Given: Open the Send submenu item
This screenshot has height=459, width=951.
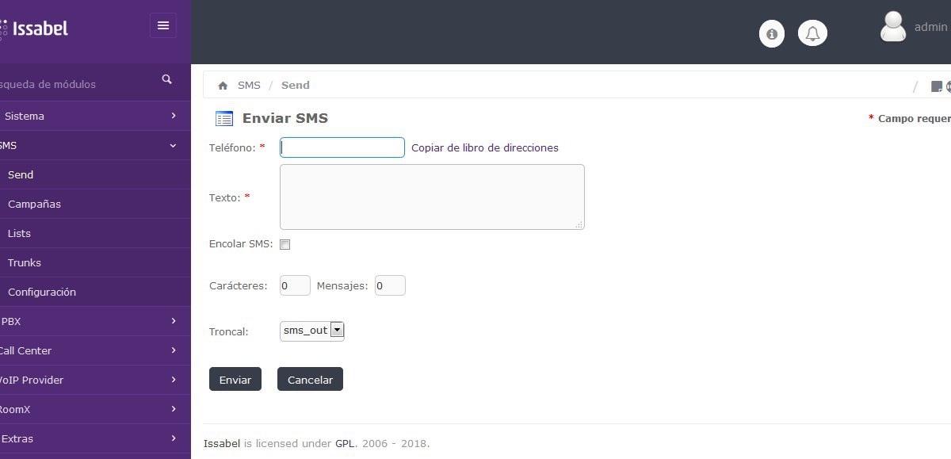Looking at the screenshot, I should click(95, 174).
